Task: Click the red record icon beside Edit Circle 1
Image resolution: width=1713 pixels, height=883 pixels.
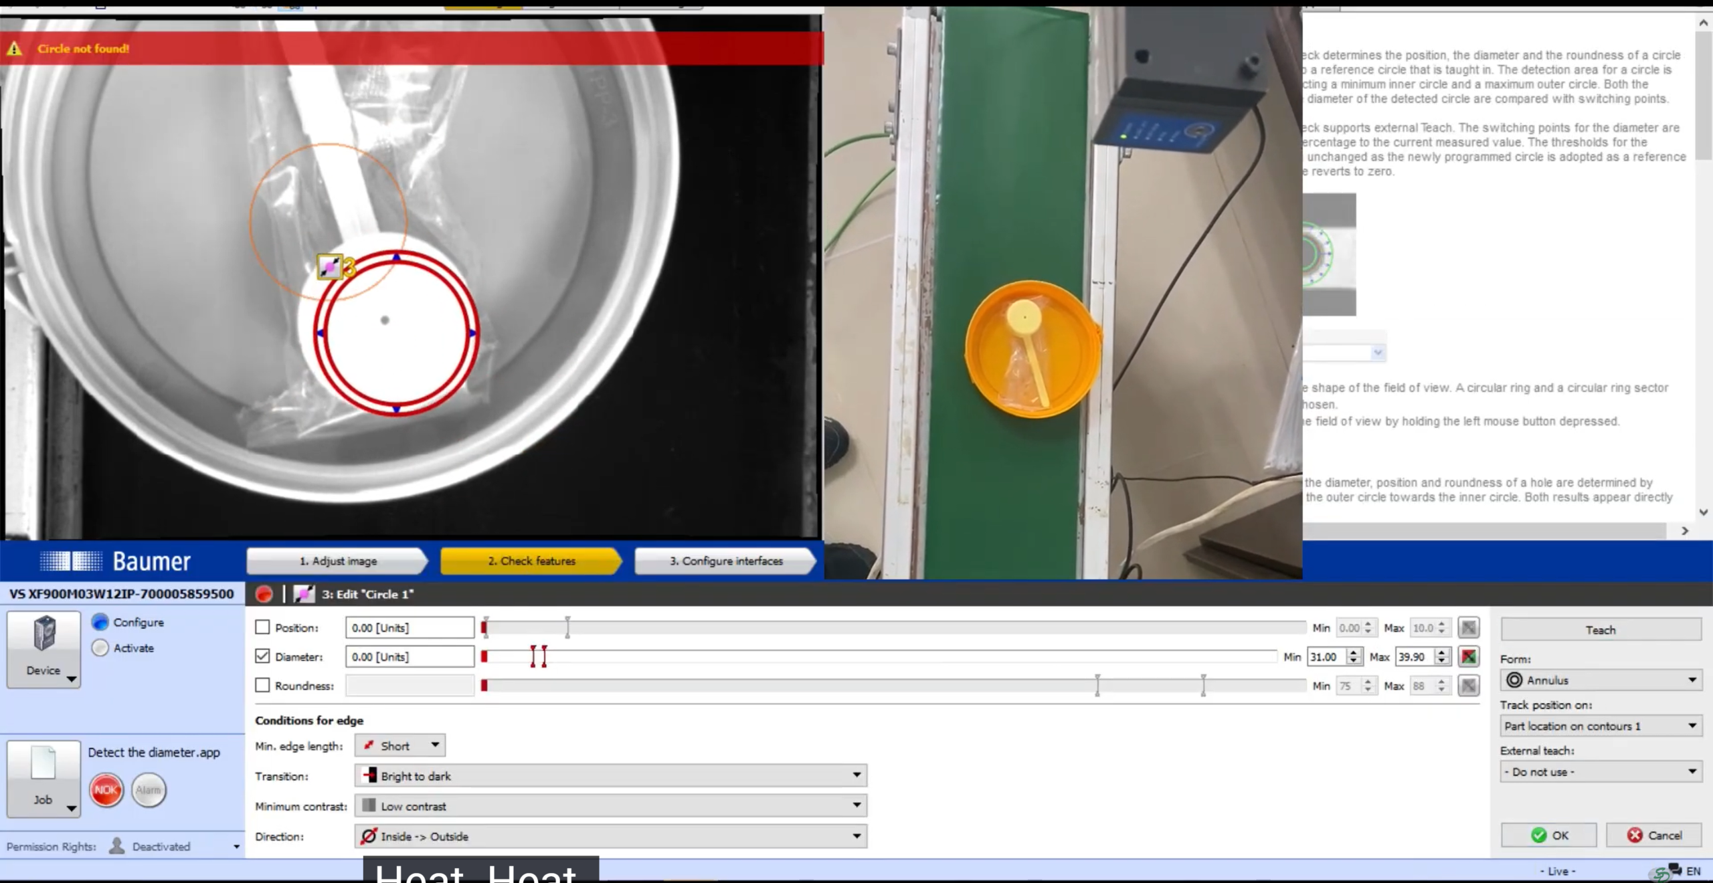Action: [264, 594]
